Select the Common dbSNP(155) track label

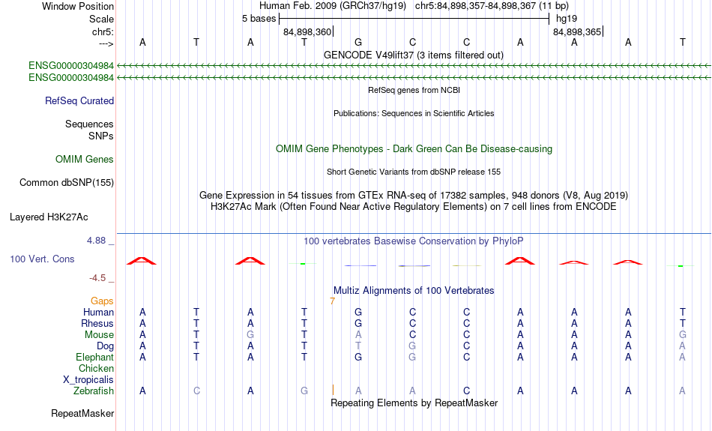coord(67,183)
